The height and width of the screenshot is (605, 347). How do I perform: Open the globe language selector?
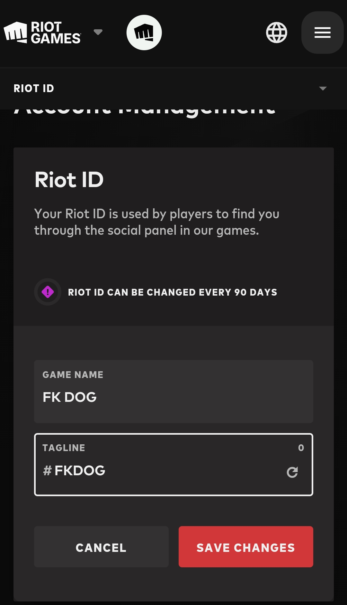[277, 33]
